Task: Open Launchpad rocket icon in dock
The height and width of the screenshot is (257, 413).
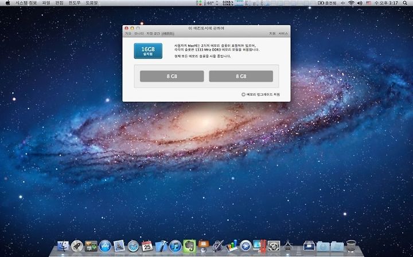Action: click(77, 246)
